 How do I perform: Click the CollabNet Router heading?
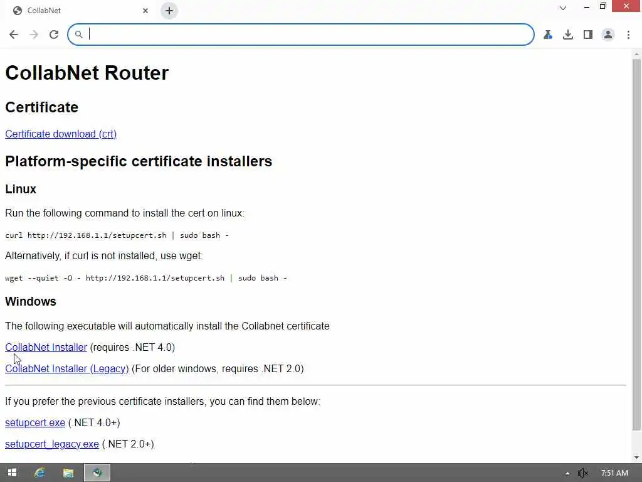(87, 73)
